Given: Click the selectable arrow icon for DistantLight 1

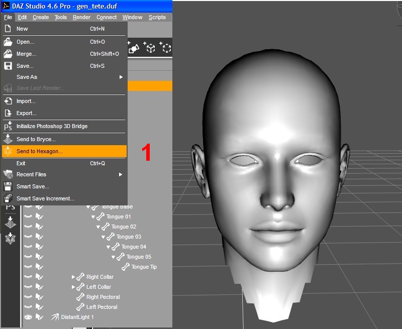Looking at the screenshot, I should click(x=39, y=317).
